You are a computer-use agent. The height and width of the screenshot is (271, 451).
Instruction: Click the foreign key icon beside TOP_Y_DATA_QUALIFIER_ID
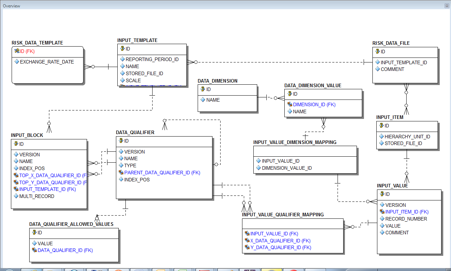pyautogui.click(x=16, y=182)
